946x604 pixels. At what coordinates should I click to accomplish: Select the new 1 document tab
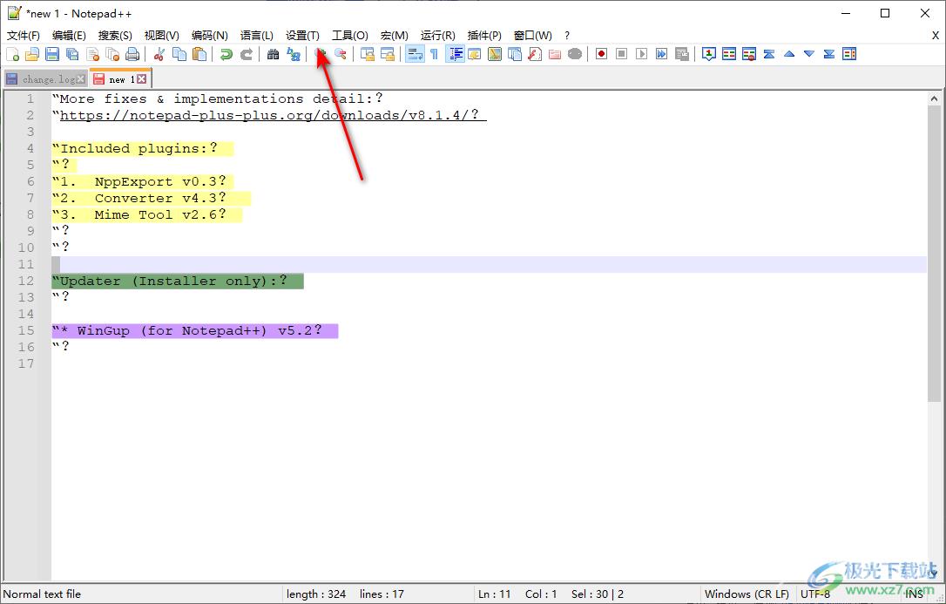pos(119,79)
